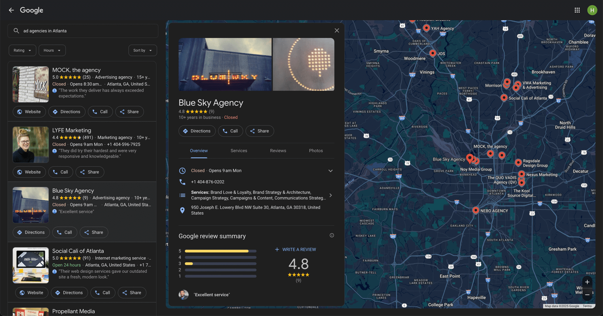
Task: Get directions to Blue Sky Agency in list
Action: tap(31, 232)
